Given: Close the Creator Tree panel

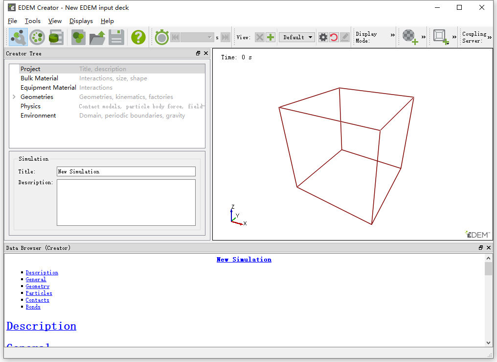Looking at the screenshot, I should (x=206, y=53).
